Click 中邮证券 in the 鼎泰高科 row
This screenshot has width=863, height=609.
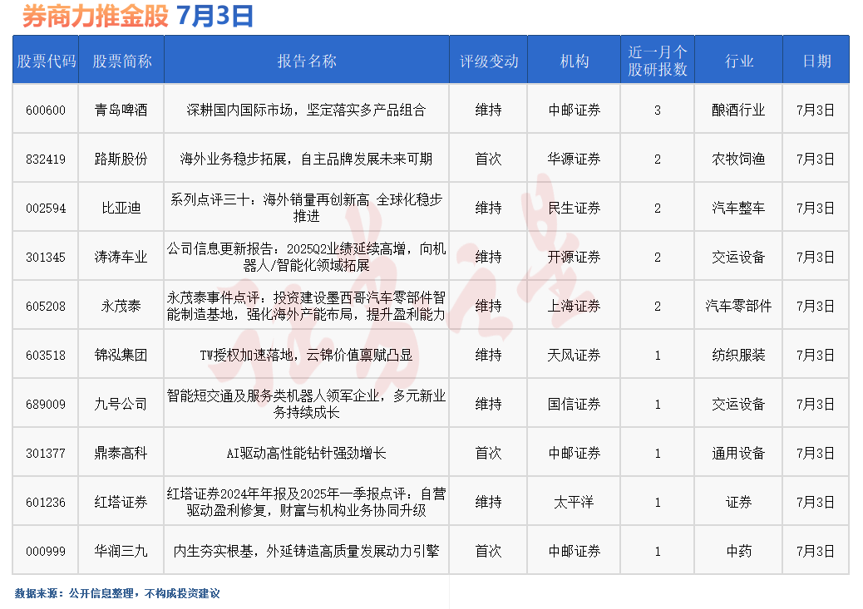pos(574,454)
